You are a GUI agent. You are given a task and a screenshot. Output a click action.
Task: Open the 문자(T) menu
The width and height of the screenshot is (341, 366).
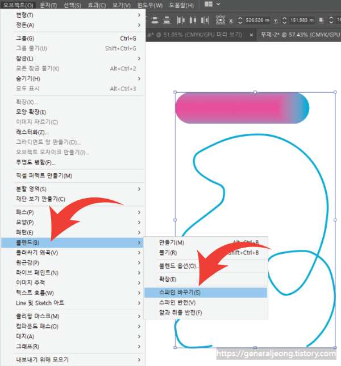tap(48, 5)
